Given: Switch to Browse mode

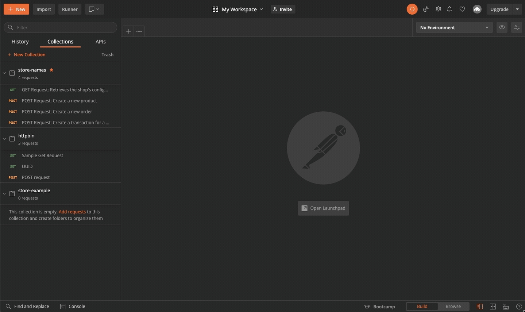Looking at the screenshot, I should point(453,307).
